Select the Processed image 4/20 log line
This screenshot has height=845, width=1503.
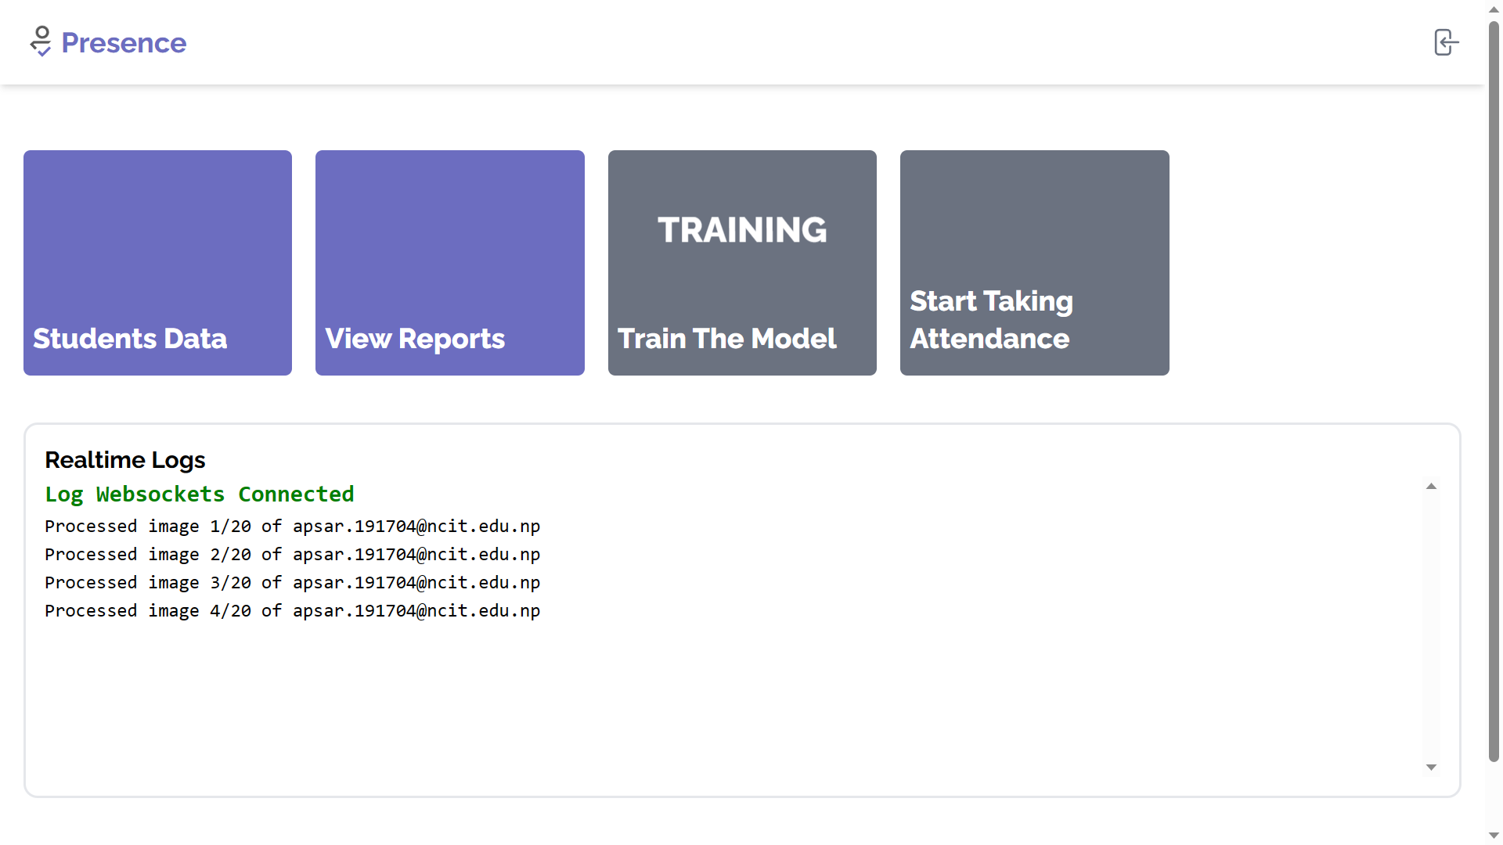[292, 611]
